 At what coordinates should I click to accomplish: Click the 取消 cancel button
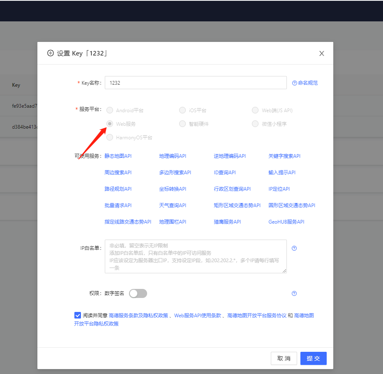[284, 358]
